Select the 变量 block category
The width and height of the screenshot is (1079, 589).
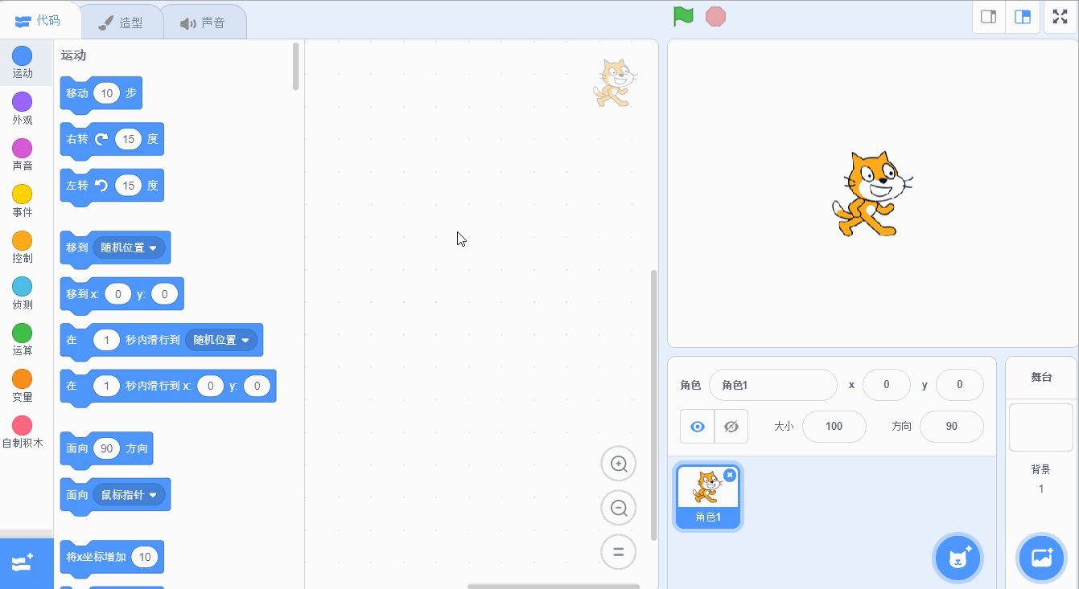(23, 386)
